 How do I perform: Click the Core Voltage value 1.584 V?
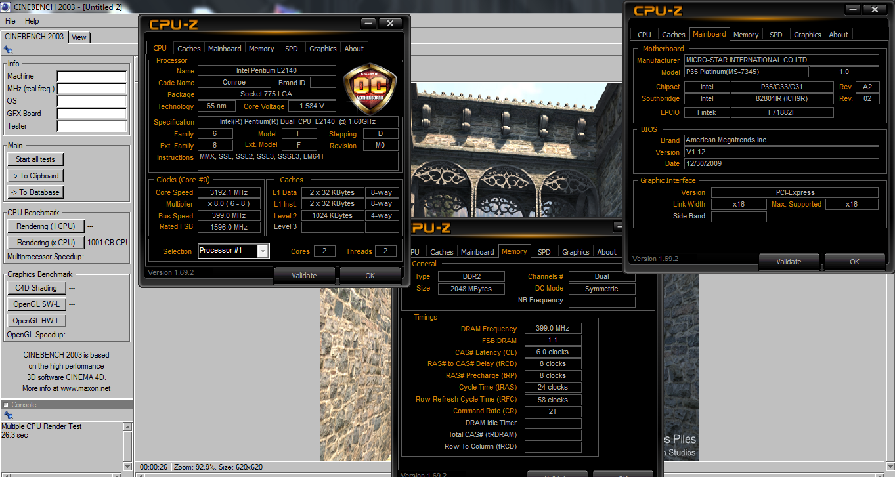click(313, 106)
